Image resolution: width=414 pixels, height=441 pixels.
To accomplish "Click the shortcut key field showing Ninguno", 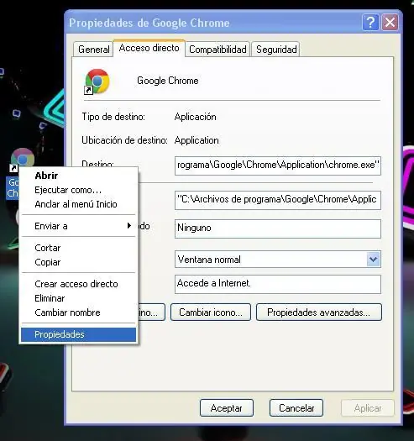I will pyautogui.click(x=278, y=228).
